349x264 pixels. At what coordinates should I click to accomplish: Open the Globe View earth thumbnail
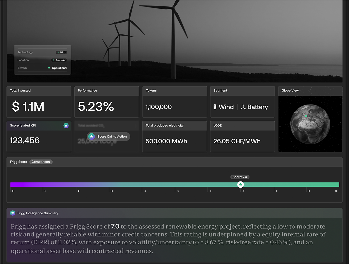pyautogui.click(x=310, y=124)
